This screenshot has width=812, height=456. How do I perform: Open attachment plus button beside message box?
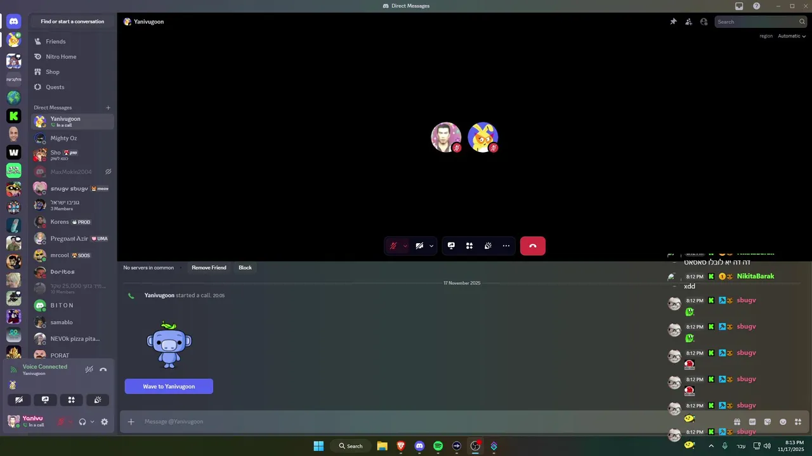click(131, 422)
